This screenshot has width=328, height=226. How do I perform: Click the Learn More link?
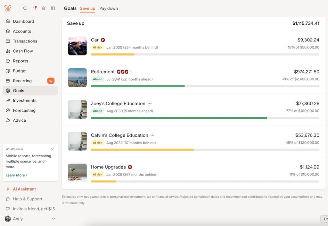pos(16,175)
